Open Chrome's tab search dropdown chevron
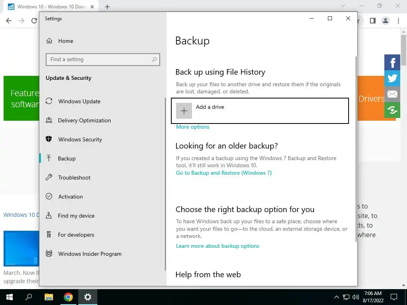 pyautogui.click(x=343, y=6)
